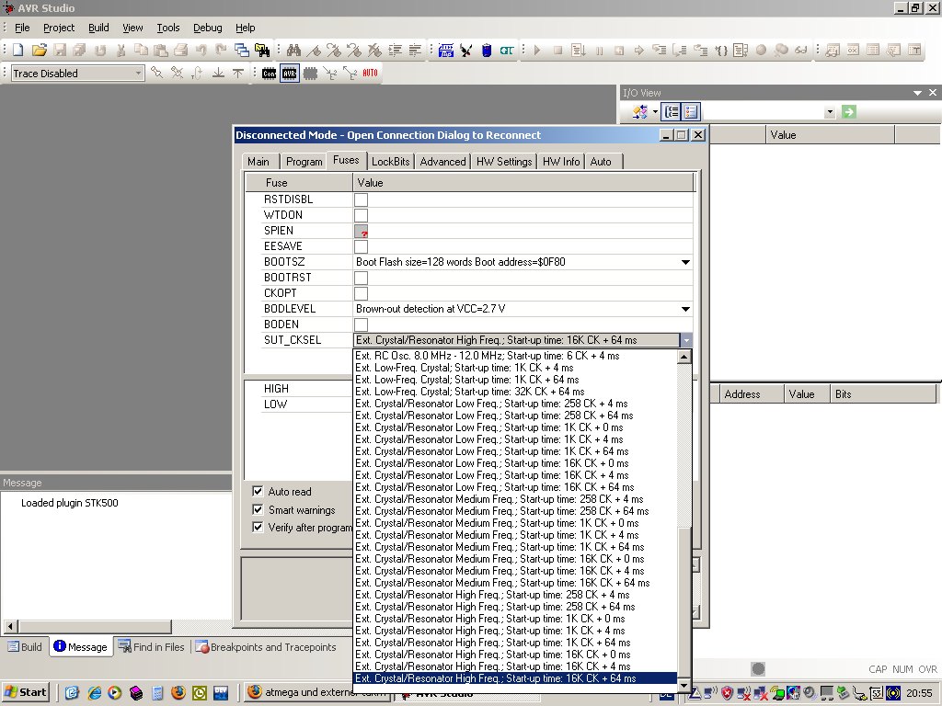Click the teal QT toolbar icon
942x706 pixels.
[507, 51]
